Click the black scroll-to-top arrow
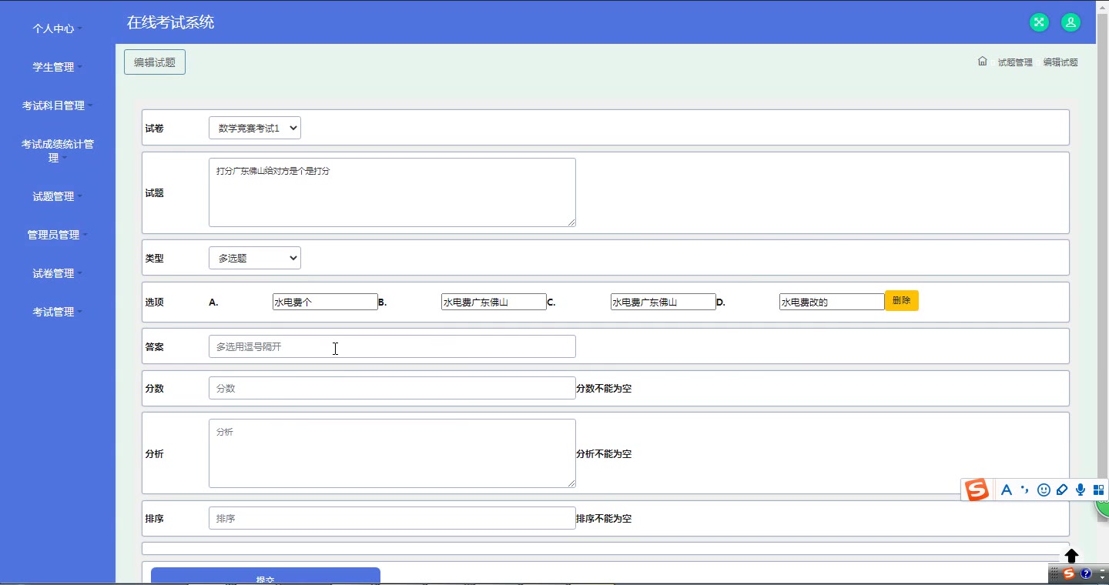 (x=1071, y=556)
